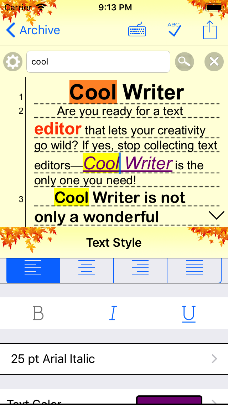This screenshot has width=228, height=405.
Task: Select left text alignment
Action: (x=33, y=271)
